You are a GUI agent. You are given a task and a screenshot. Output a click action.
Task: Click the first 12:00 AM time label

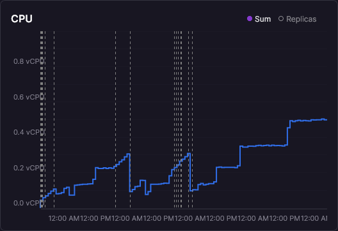point(64,218)
